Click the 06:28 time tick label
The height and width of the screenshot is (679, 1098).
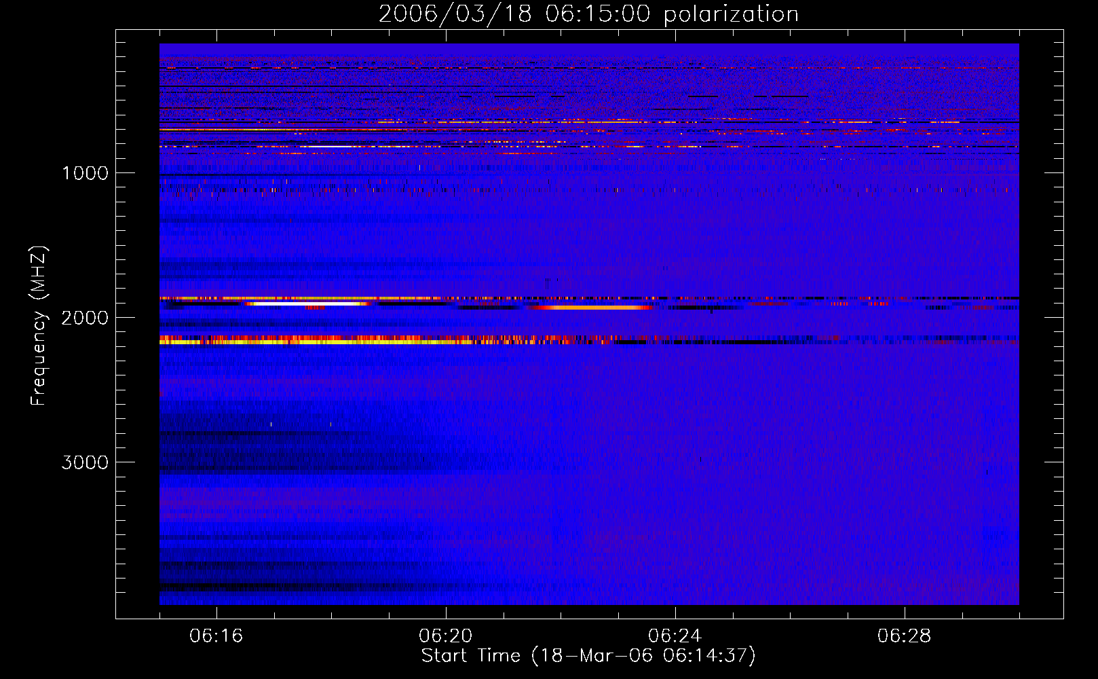tap(905, 636)
